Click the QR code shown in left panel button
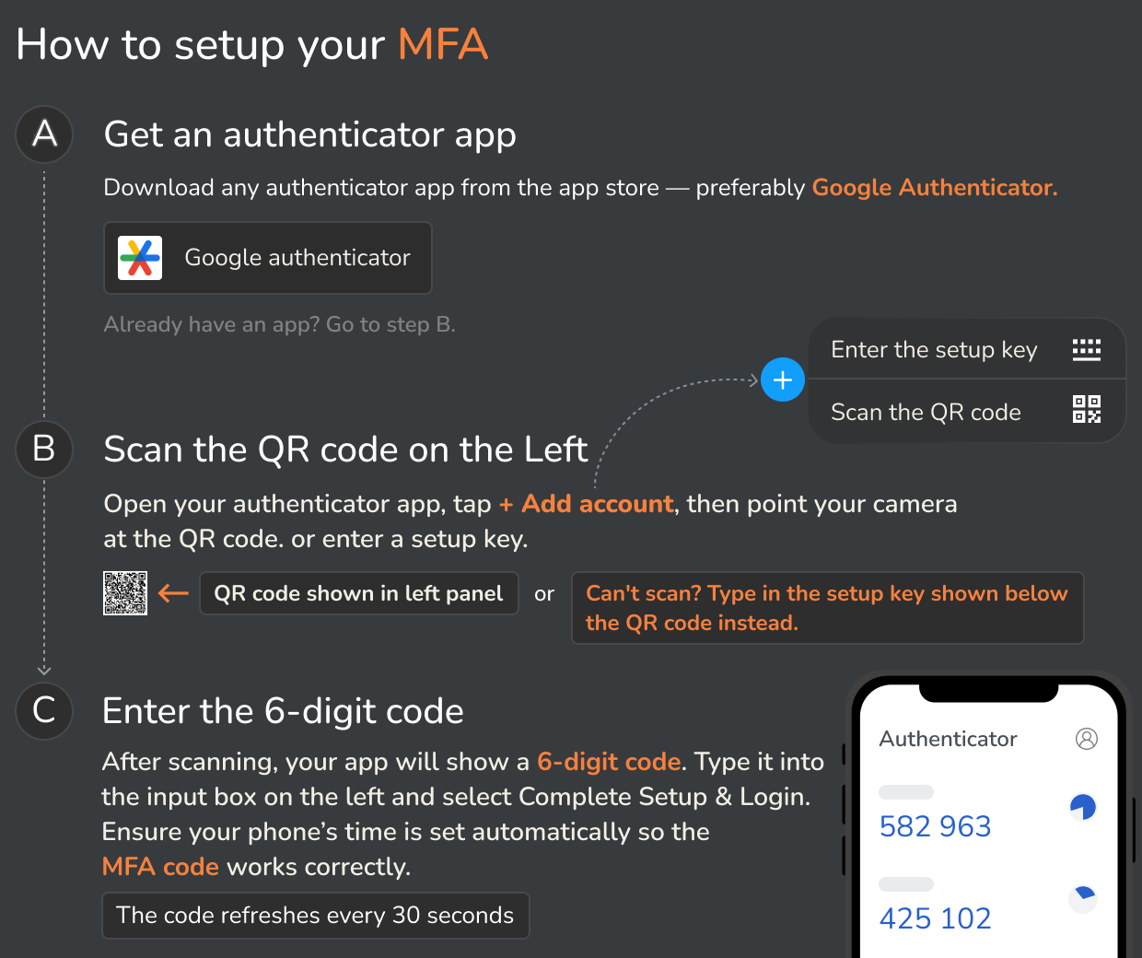The height and width of the screenshot is (958, 1142). [x=358, y=592]
